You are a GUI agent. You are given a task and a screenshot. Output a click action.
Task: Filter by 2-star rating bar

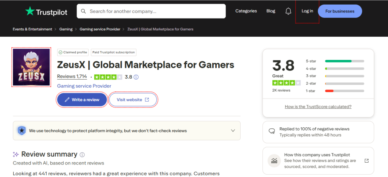coord(335,83)
